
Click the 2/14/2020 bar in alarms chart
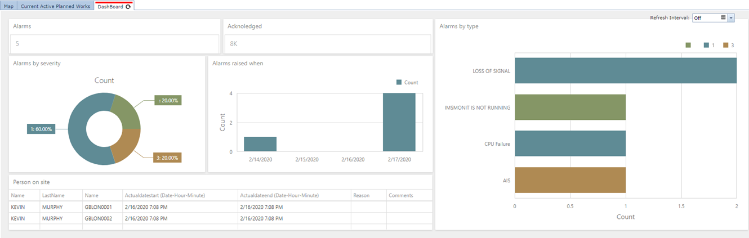click(x=260, y=144)
